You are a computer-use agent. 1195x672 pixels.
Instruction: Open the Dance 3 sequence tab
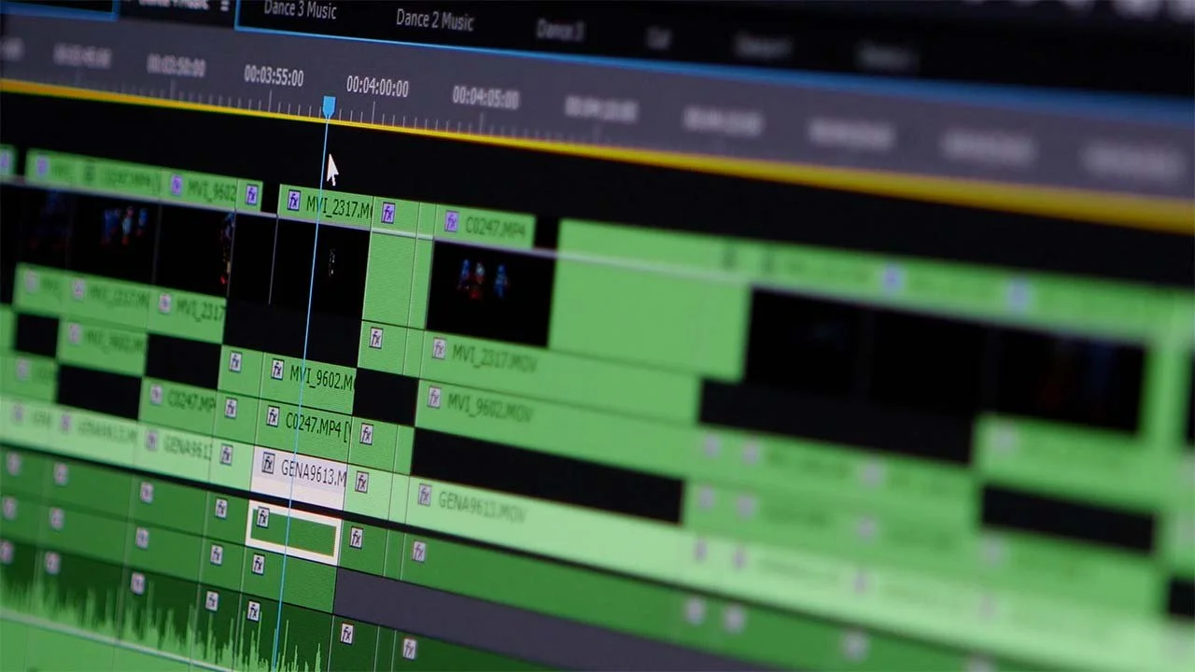click(x=560, y=31)
